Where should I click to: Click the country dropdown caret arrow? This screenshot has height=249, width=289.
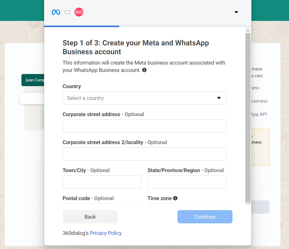click(x=219, y=98)
